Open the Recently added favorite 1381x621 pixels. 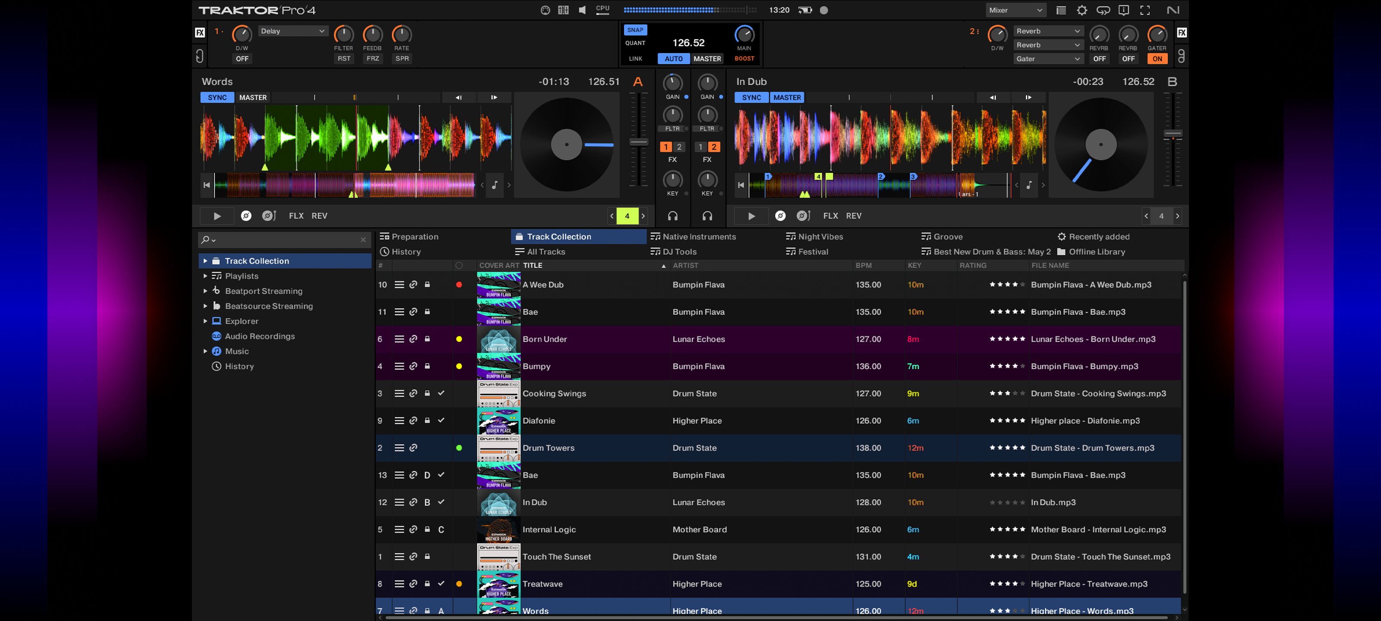(1093, 237)
